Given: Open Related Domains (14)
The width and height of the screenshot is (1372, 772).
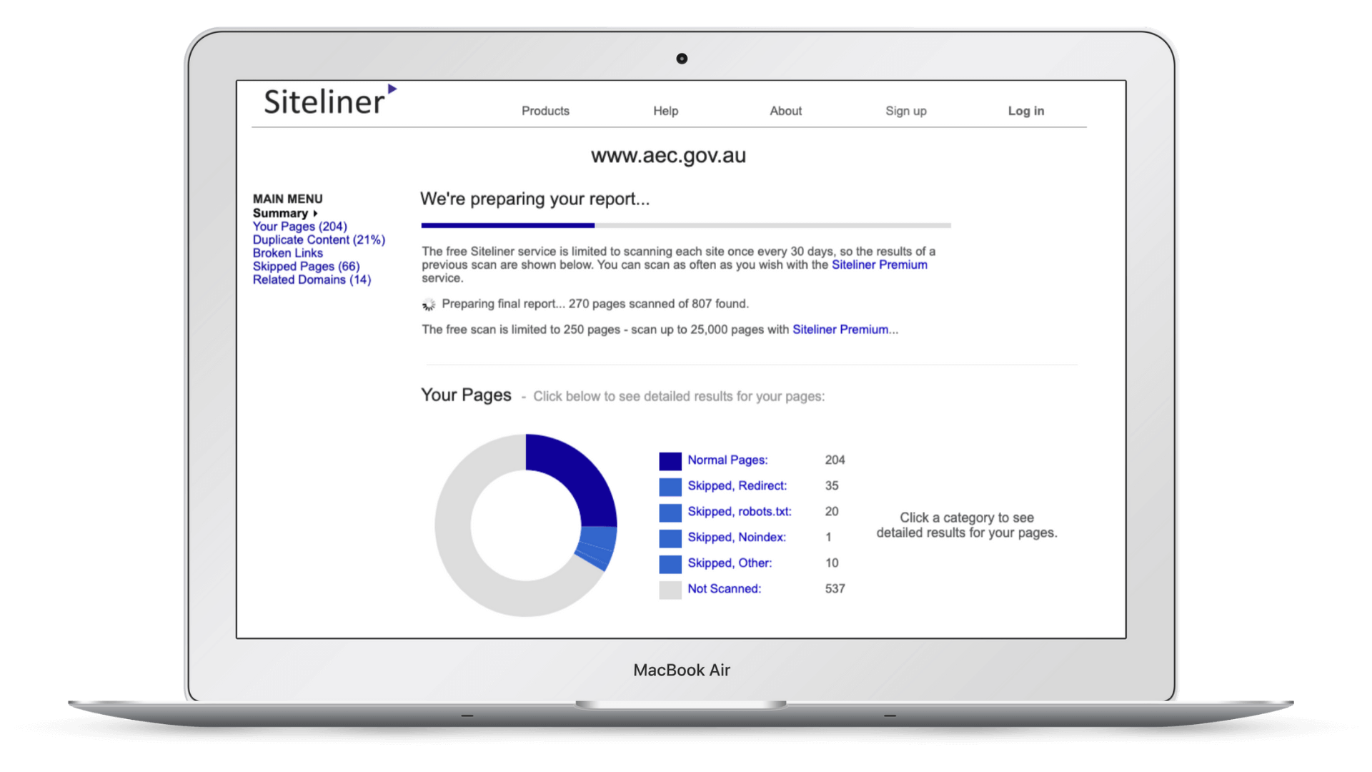Looking at the screenshot, I should point(312,279).
